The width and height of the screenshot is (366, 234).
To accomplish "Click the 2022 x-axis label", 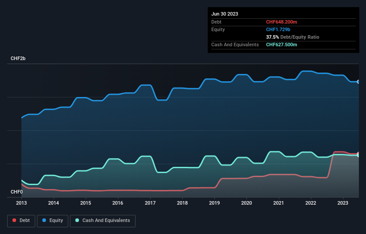I will pyautogui.click(x=311, y=203).
